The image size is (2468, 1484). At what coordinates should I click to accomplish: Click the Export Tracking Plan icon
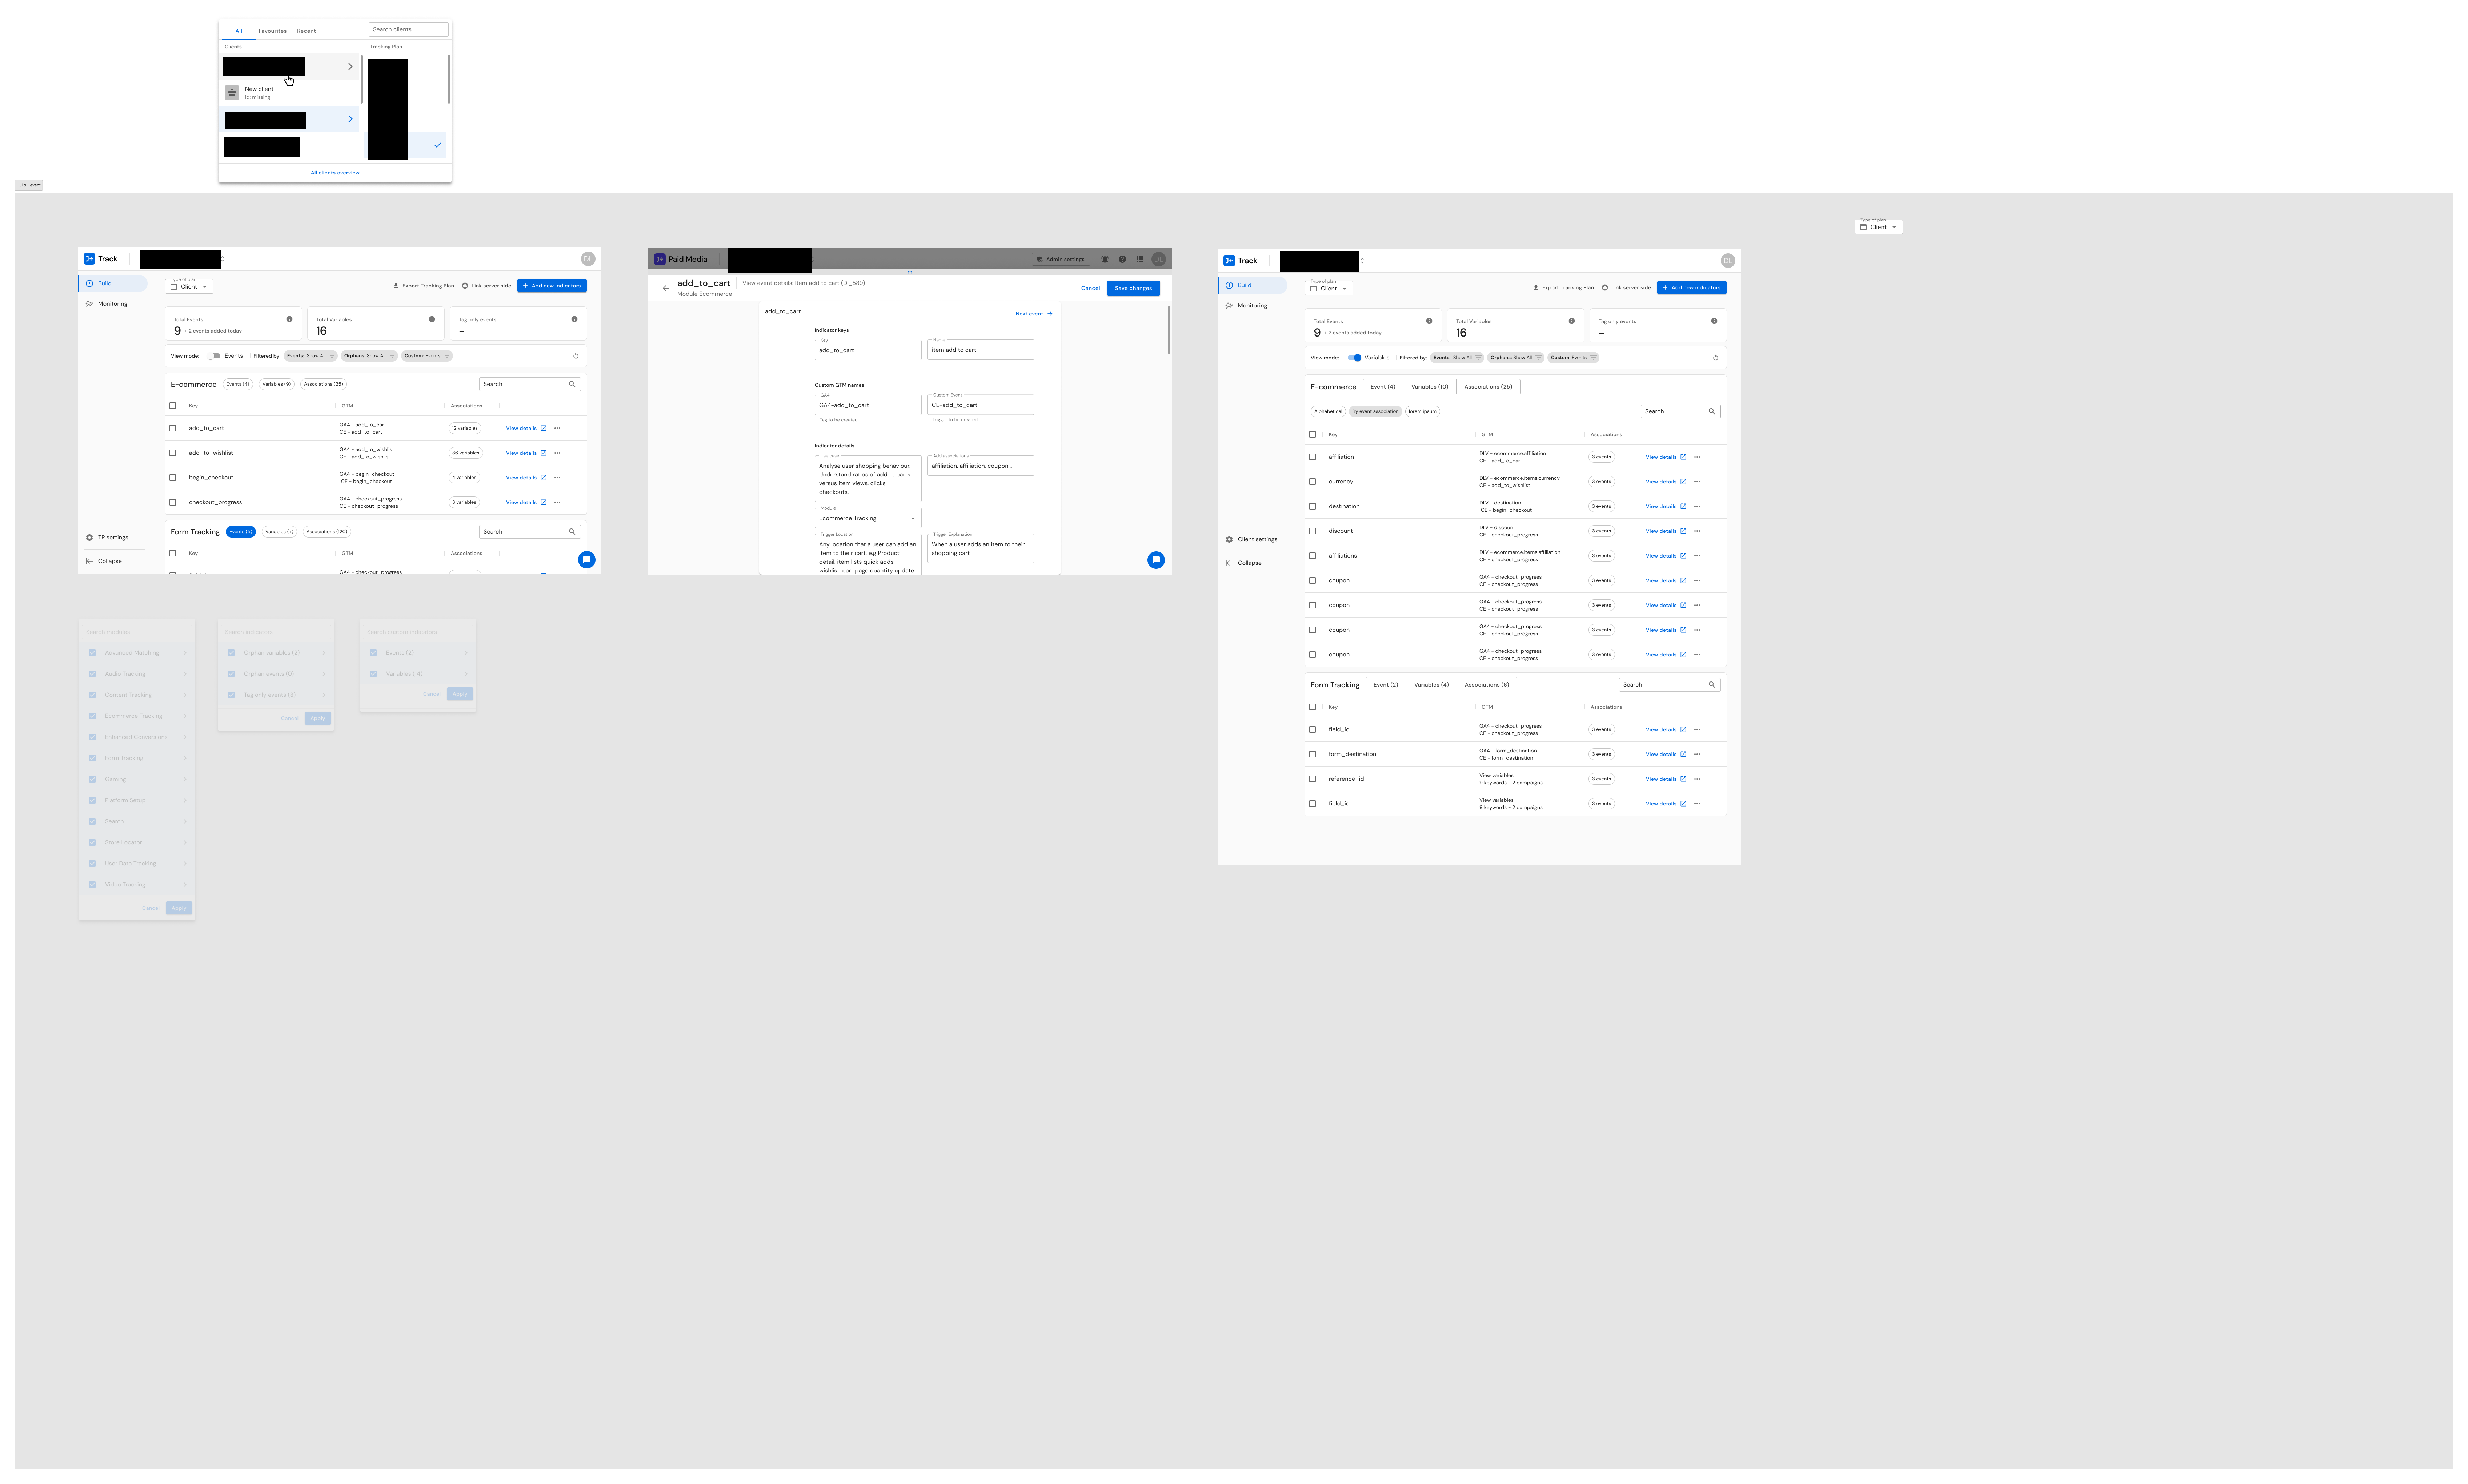[x=396, y=286]
